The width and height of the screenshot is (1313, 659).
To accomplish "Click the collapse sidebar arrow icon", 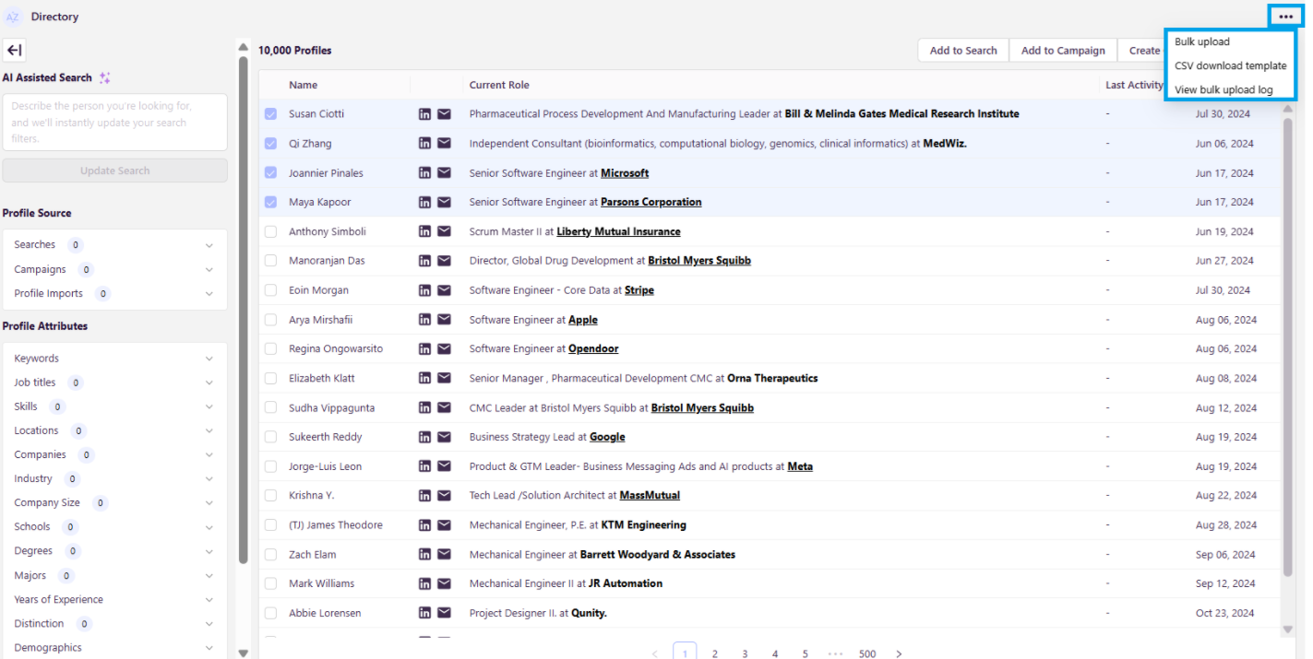I will [14, 51].
